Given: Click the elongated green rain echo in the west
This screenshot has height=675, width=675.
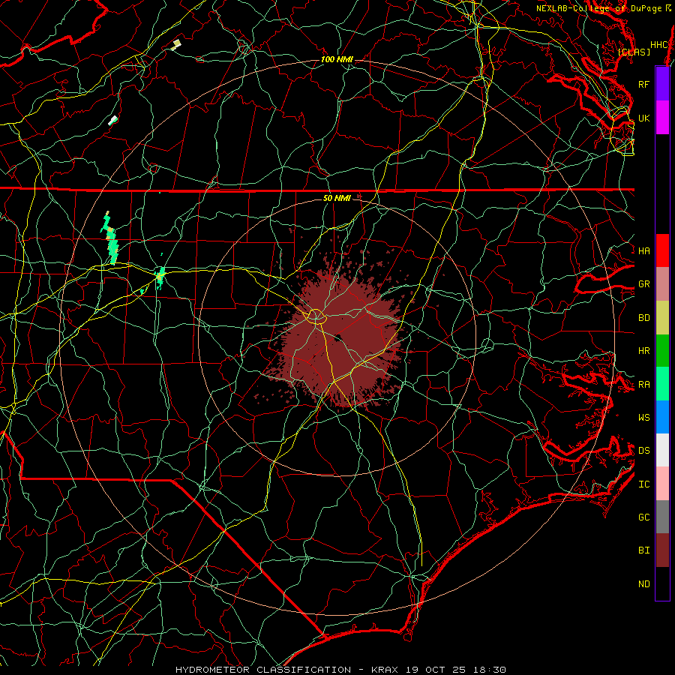Looking at the screenshot, I should [110, 238].
